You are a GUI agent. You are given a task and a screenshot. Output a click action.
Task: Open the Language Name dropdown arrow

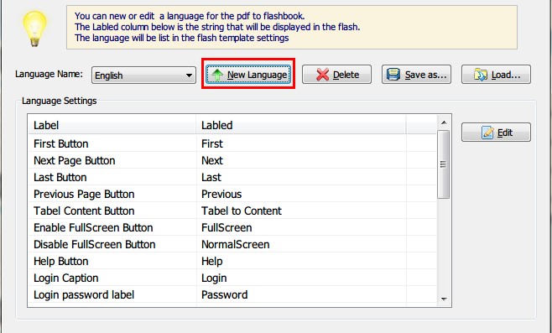tap(189, 75)
